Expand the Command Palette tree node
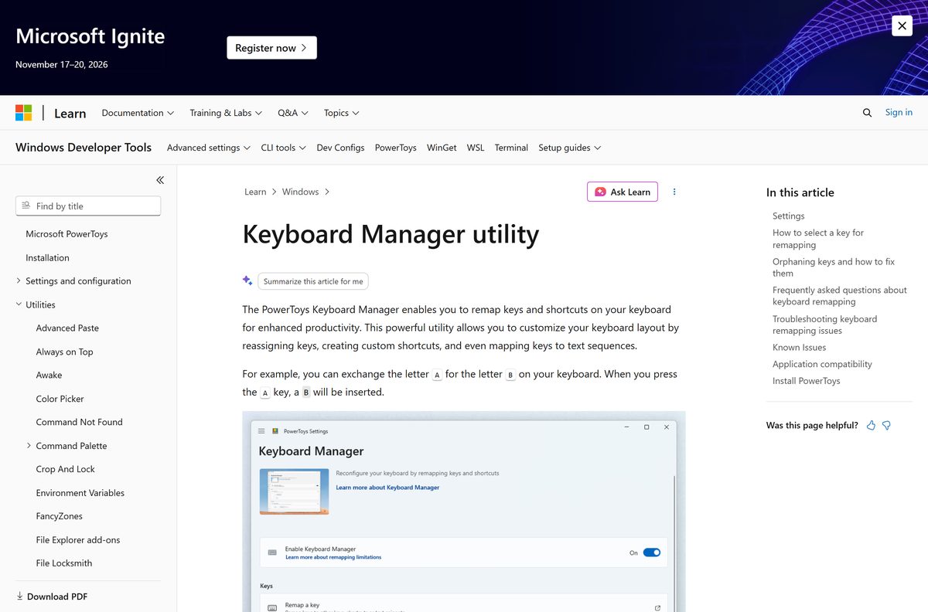Viewport: 928px width, 612px height. pos(29,445)
